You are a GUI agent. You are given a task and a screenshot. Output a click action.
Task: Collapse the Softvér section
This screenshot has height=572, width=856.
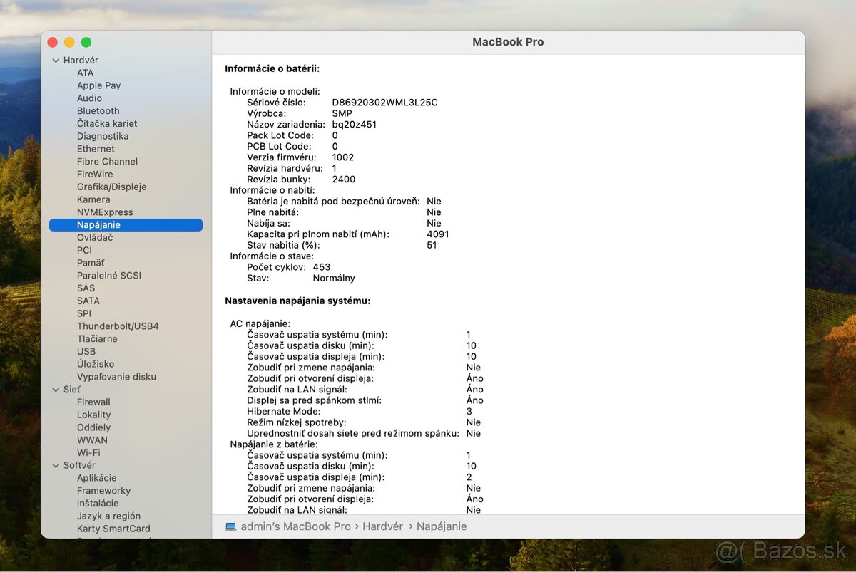tap(56, 466)
